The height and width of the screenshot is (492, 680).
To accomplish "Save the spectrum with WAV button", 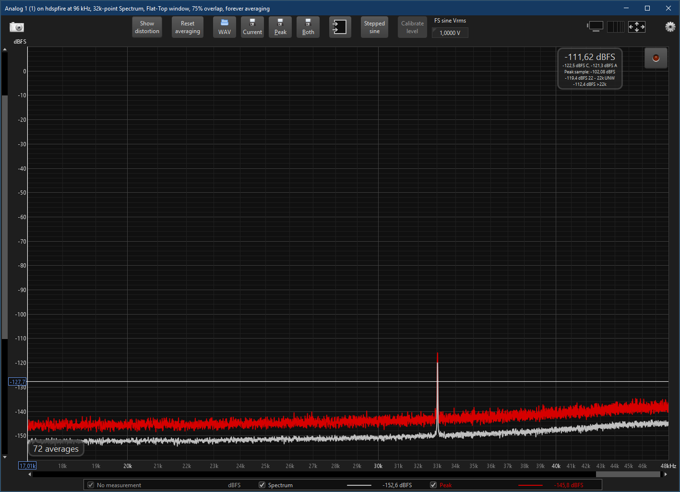I will [x=225, y=27].
